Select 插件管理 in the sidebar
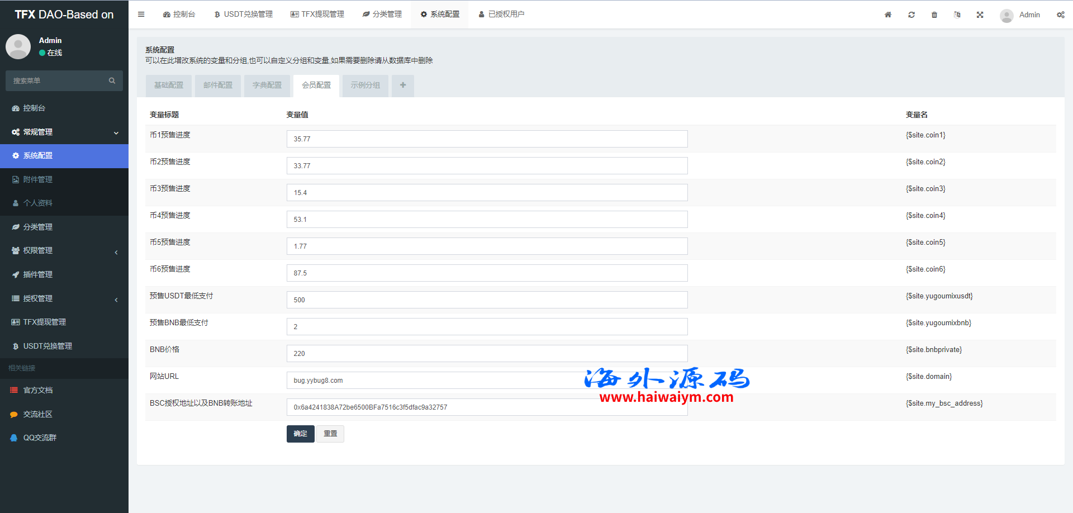The width and height of the screenshot is (1073, 513). click(38, 274)
